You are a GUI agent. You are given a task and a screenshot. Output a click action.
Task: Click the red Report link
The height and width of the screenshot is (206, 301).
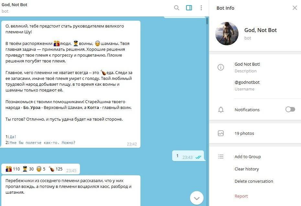[x=241, y=196]
